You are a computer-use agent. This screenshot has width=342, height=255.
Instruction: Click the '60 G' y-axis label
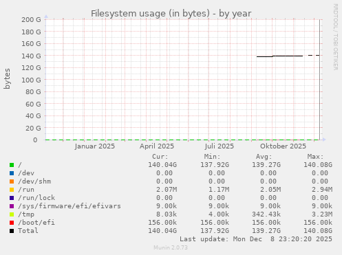point(33,104)
